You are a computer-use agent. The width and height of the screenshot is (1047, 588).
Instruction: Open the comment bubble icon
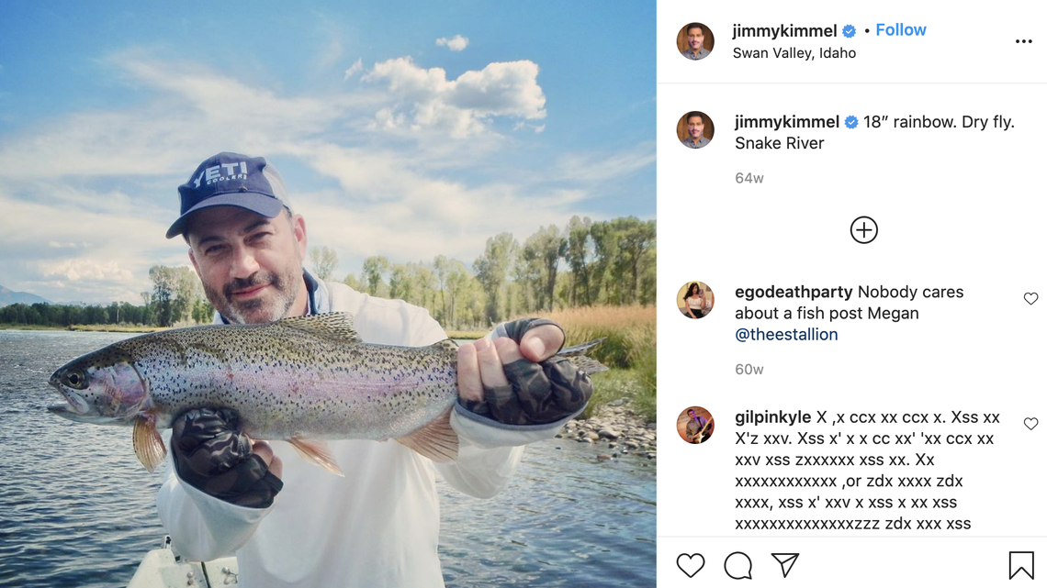tap(737, 565)
